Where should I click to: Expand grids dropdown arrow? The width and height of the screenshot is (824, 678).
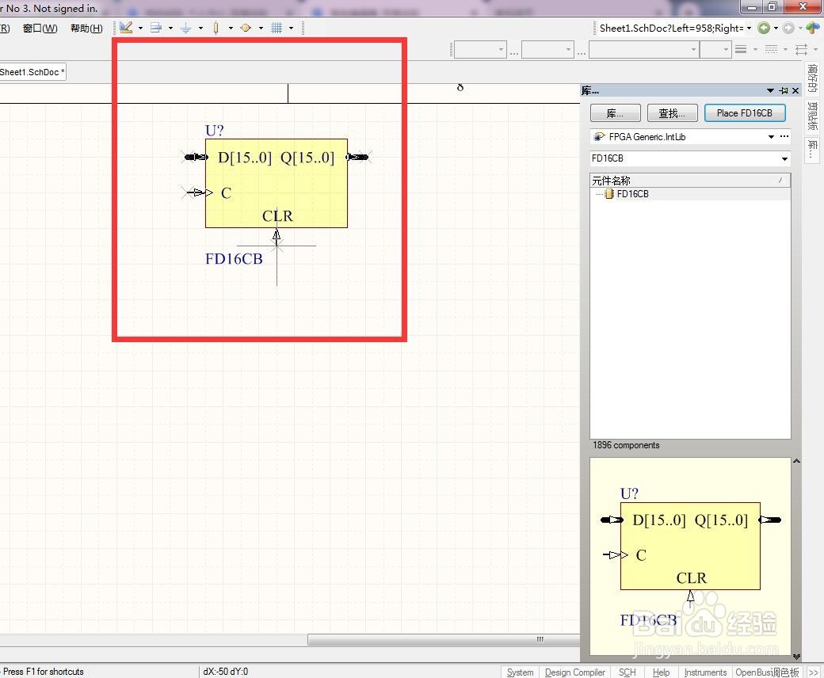pos(291,28)
